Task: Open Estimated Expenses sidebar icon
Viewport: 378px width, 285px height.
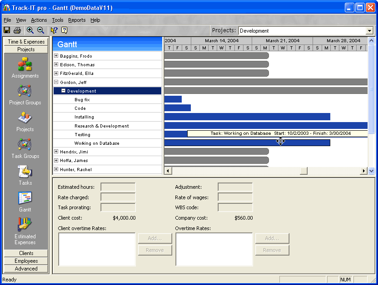Action: (25, 225)
